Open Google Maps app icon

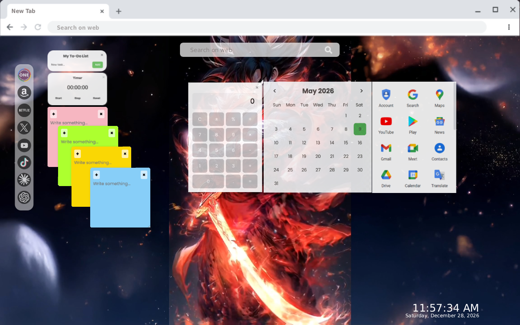coord(440,98)
